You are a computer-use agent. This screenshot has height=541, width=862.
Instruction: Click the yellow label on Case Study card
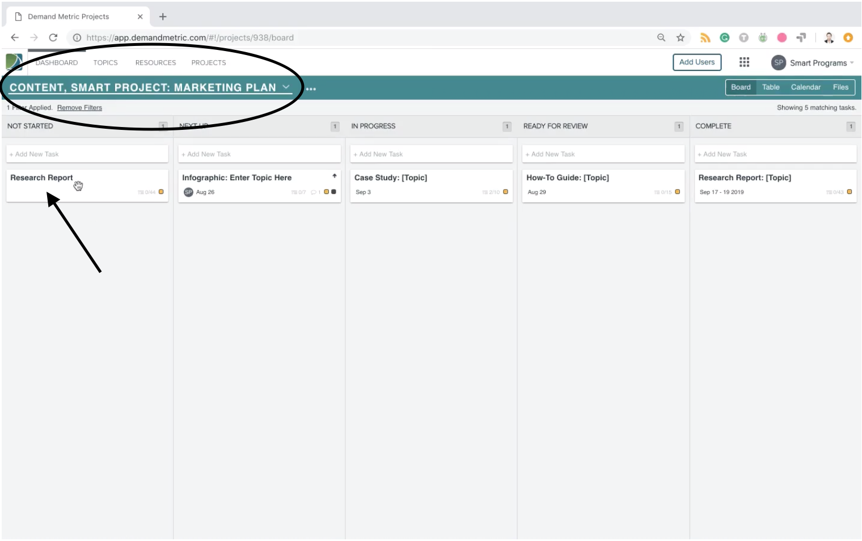point(505,192)
